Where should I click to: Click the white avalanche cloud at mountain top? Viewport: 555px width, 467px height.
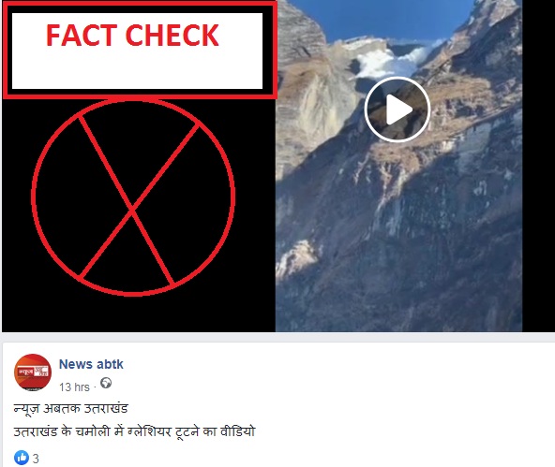[393, 60]
